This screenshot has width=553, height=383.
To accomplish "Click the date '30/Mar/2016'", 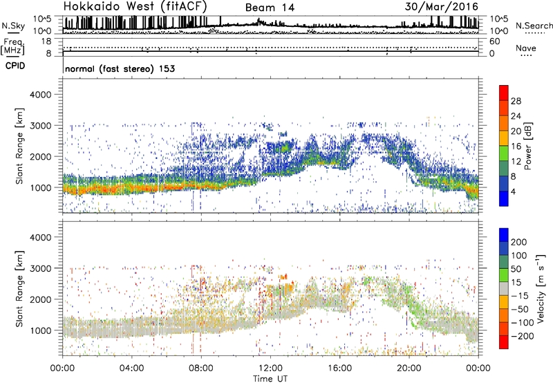I will pos(441,6).
